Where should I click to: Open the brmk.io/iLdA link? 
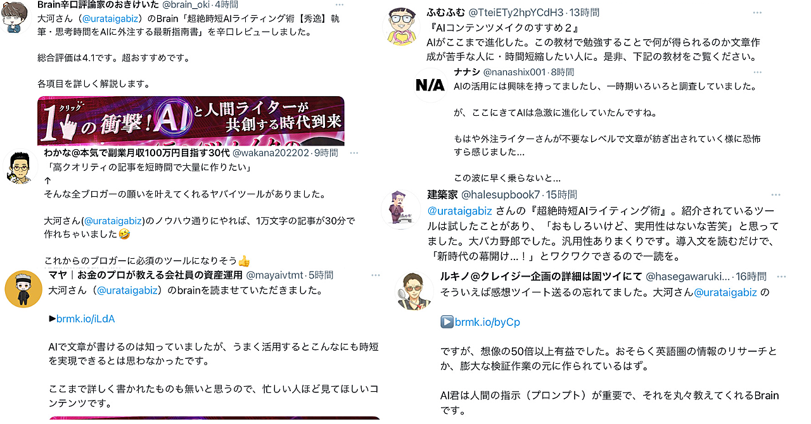pyautogui.click(x=85, y=319)
